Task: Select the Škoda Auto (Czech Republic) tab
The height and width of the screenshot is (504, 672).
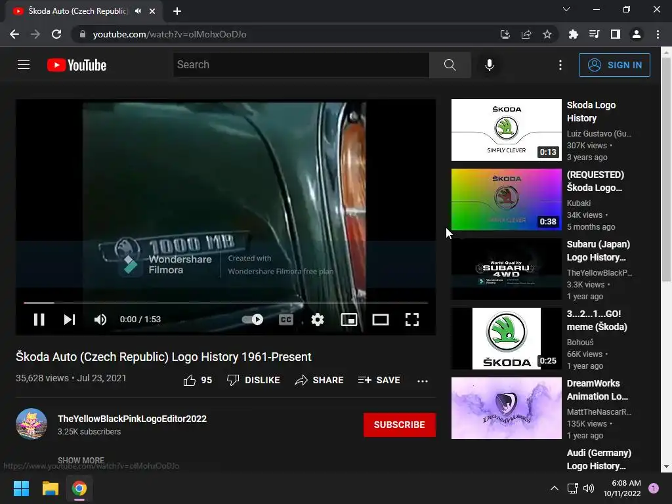Action: (x=84, y=11)
